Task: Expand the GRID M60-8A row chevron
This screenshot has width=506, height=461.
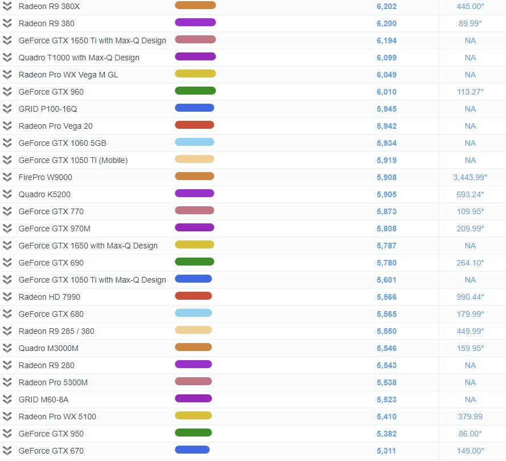Action: point(7,399)
